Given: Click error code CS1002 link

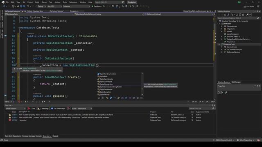Looking at the screenshot, I should pyautogui.click(x=15, y=120).
